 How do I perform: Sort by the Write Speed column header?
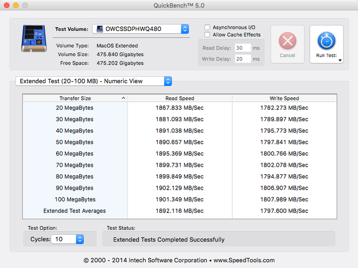click(x=284, y=98)
